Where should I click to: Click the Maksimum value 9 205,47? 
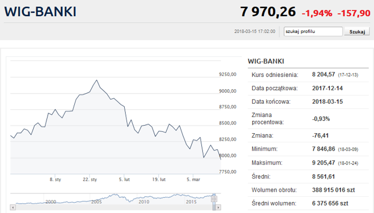coord(324,163)
